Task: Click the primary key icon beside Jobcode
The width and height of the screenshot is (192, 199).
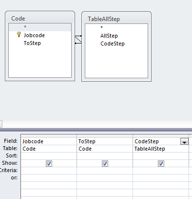Action: (19, 35)
